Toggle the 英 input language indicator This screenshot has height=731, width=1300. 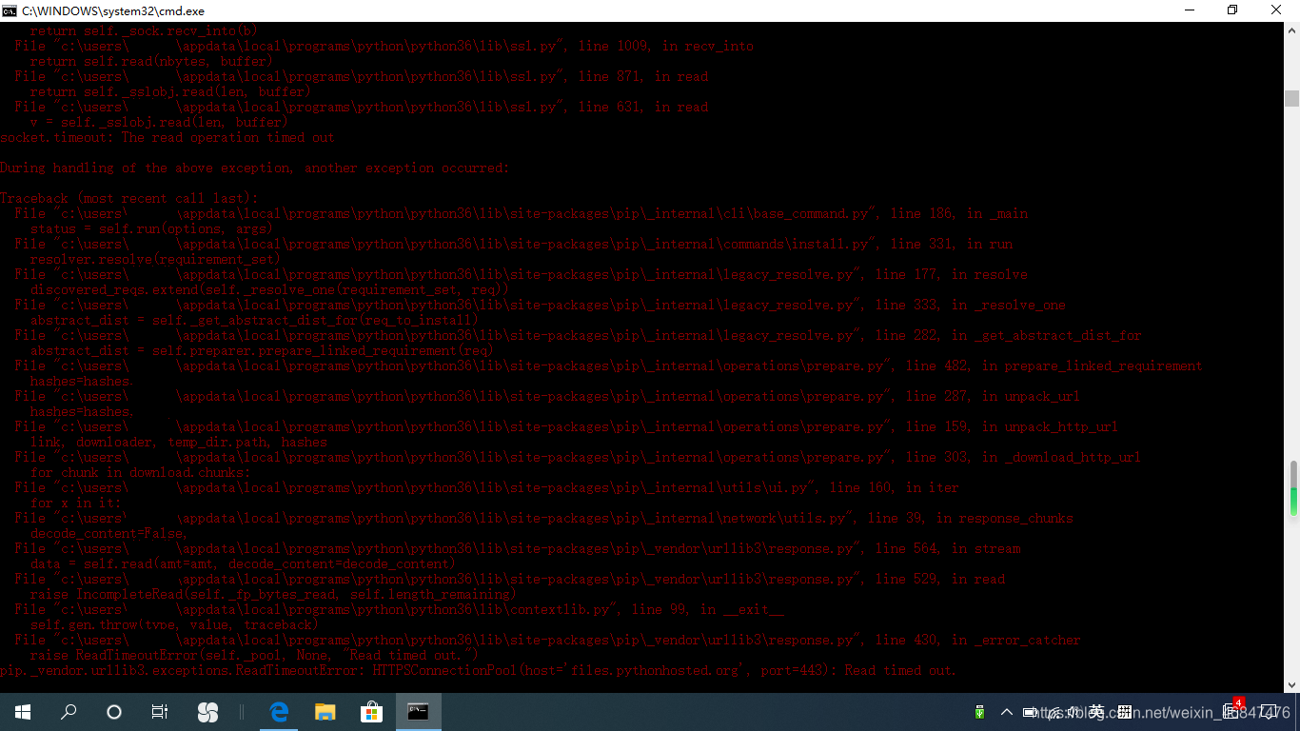pos(1097,712)
